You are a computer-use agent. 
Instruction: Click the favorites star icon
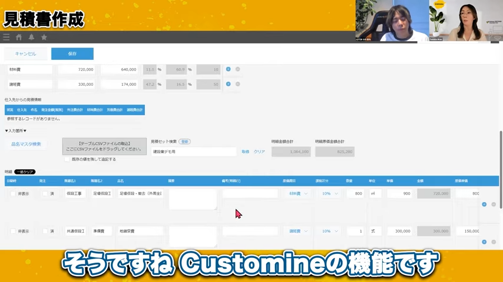(x=44, y=37)
